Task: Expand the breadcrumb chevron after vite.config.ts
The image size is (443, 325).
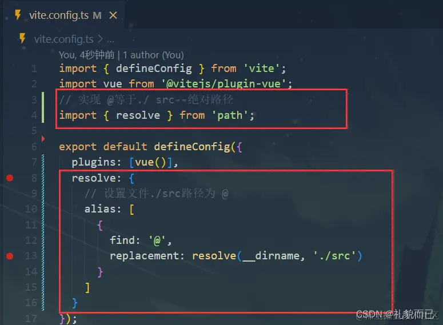Action: tap(100, 39)
